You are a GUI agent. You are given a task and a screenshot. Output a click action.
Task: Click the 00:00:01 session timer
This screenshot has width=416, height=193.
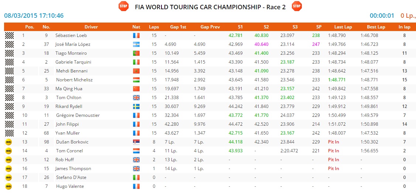pos(382,16)
